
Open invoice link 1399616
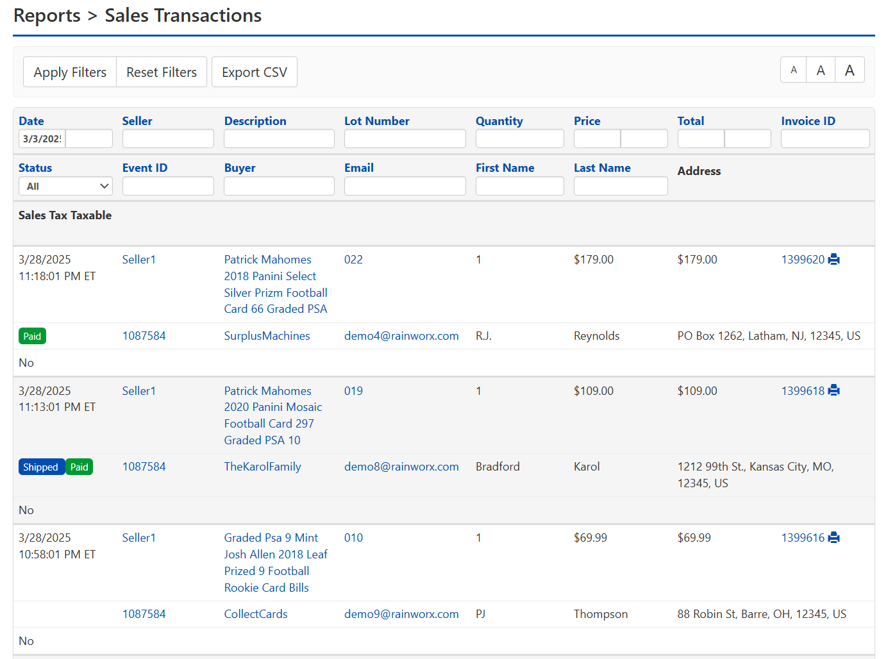[x=803, y=538]
